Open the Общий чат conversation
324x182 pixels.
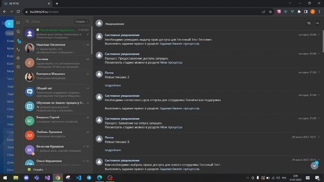coord(57,92)
